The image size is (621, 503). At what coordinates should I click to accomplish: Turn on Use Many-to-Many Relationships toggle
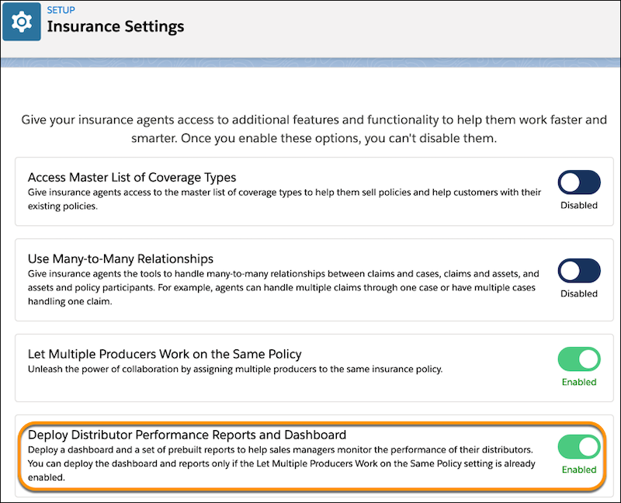pyautogui.click(x=579, y=270)
